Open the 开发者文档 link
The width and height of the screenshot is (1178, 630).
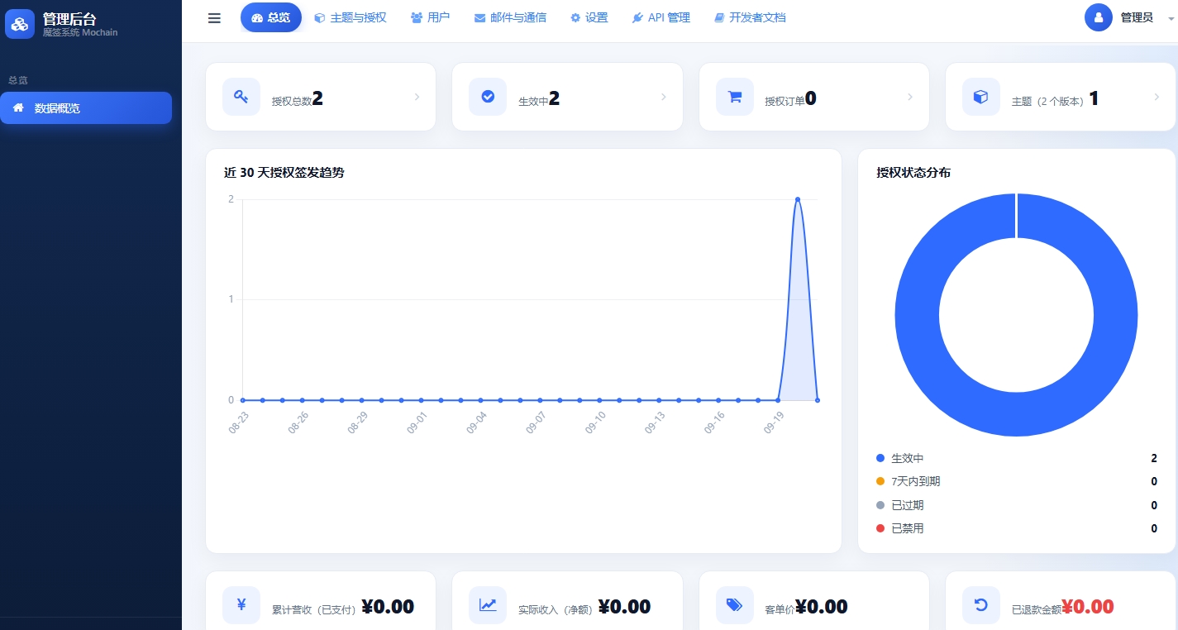750,17
